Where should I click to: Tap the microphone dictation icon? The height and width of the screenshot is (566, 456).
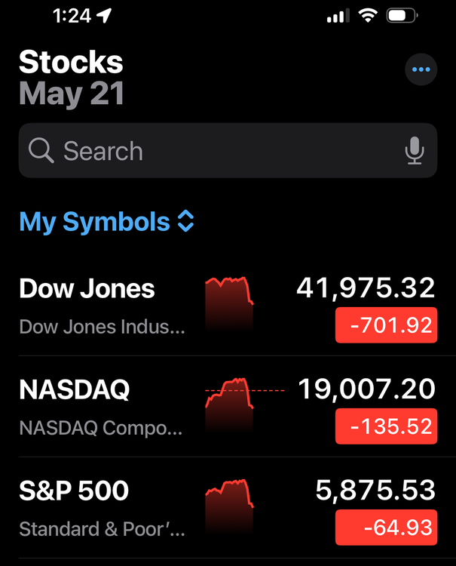point(415,150)
